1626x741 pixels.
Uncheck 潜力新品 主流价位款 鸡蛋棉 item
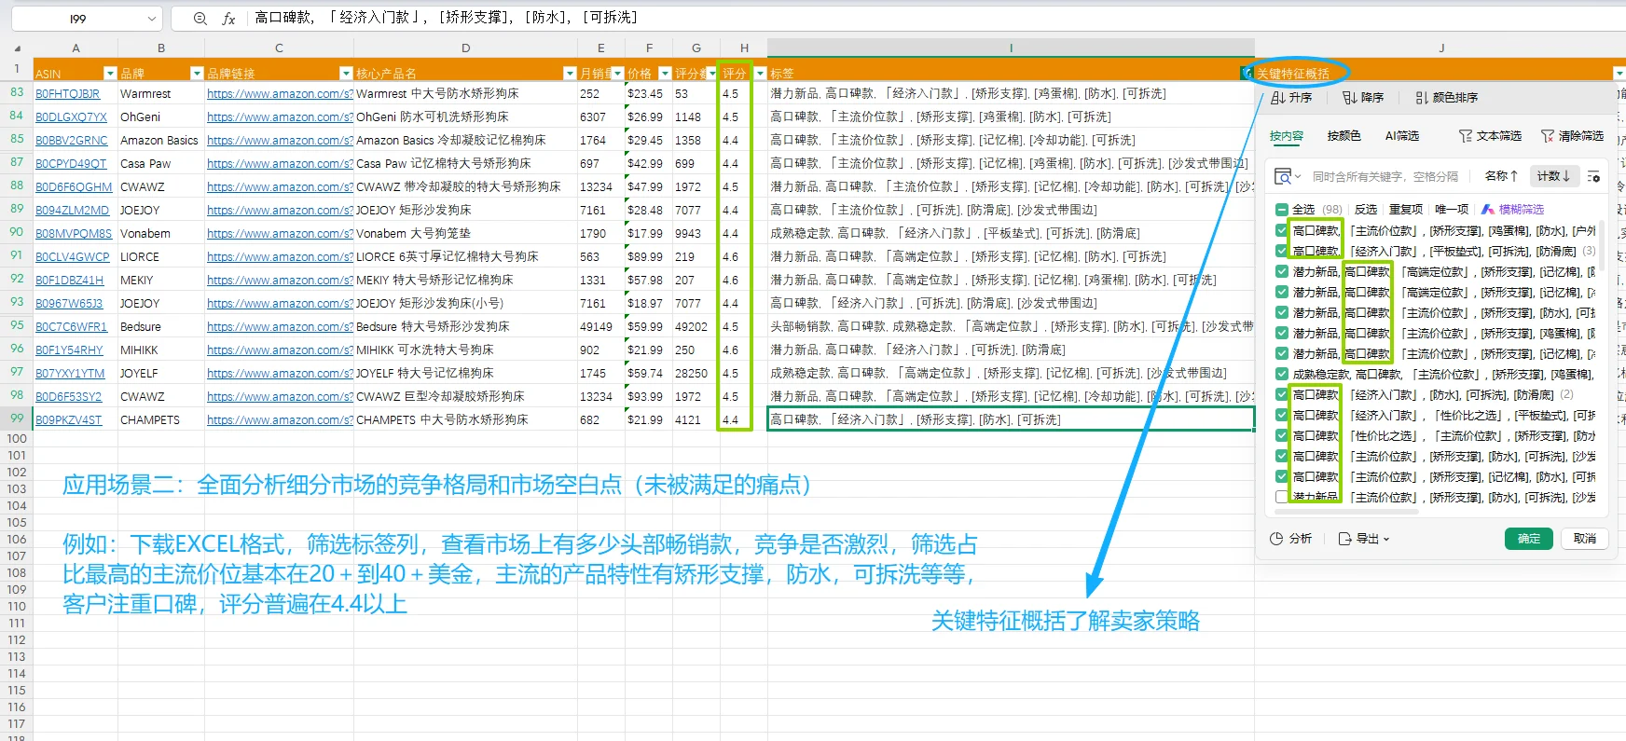[1282, 333]
